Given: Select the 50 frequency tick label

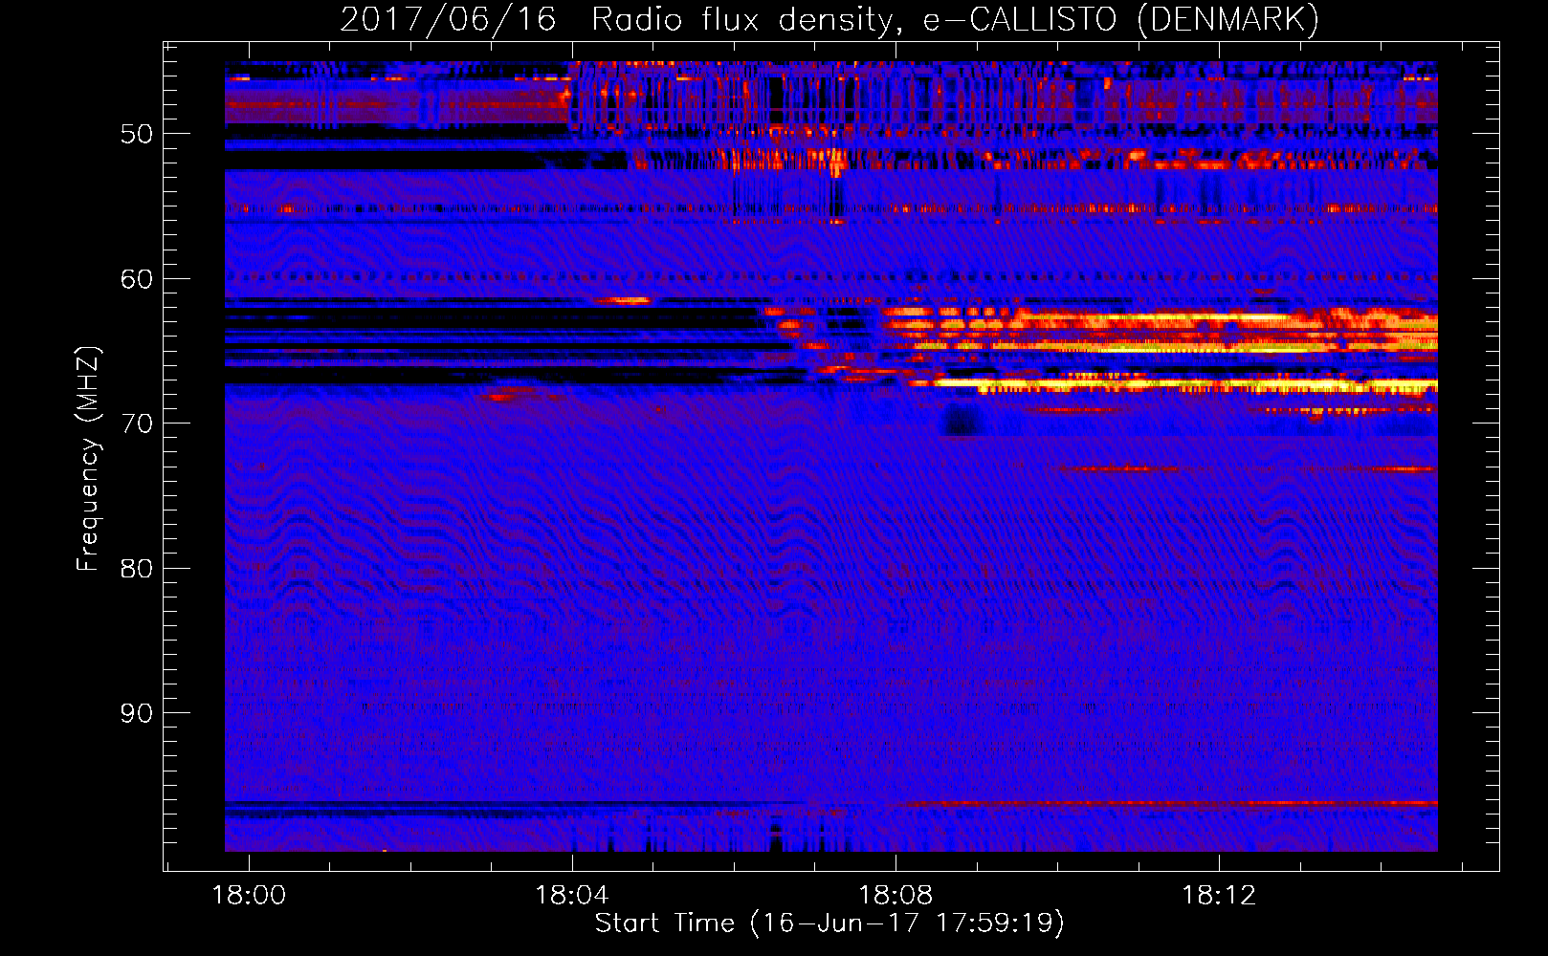Looking at the screenshot, I should 137,134.
